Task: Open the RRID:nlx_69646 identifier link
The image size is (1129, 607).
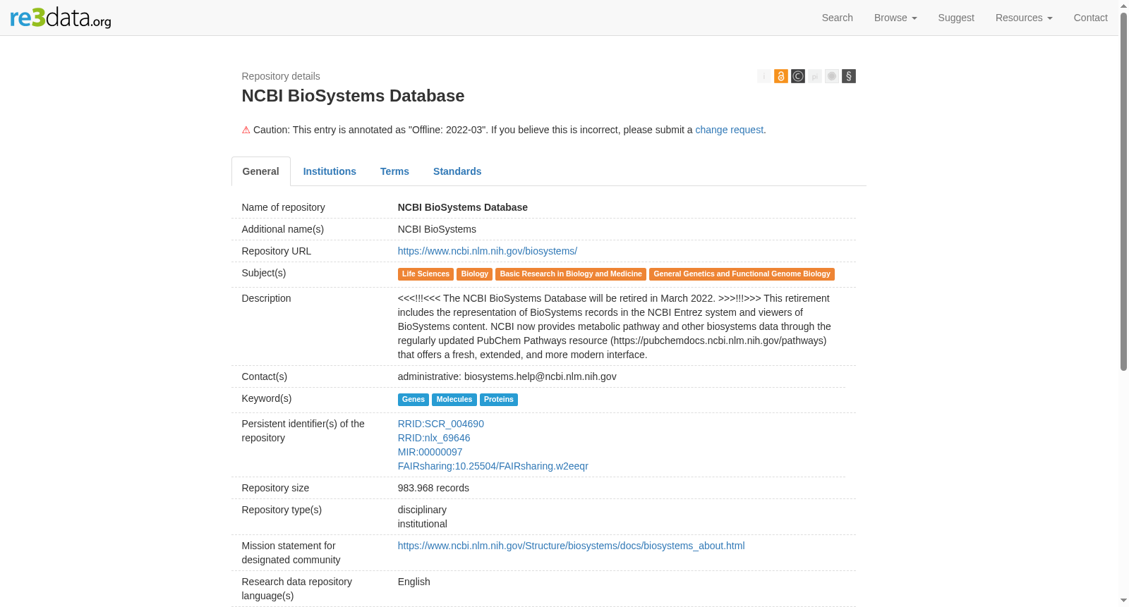Action: point(434,438)
